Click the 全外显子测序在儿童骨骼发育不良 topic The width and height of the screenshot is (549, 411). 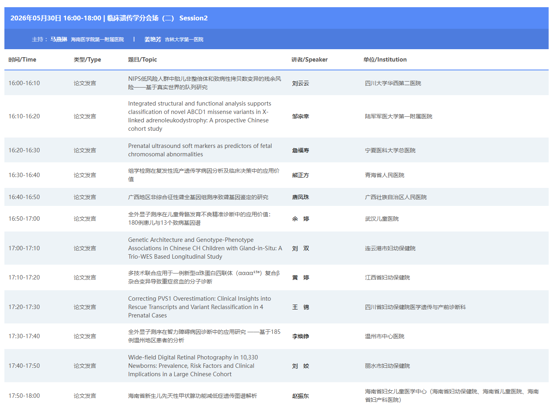pos(199,219)
